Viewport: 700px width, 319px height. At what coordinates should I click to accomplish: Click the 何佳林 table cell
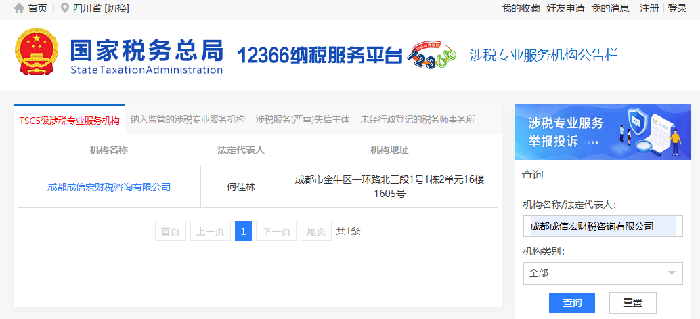tap(241, 187)
